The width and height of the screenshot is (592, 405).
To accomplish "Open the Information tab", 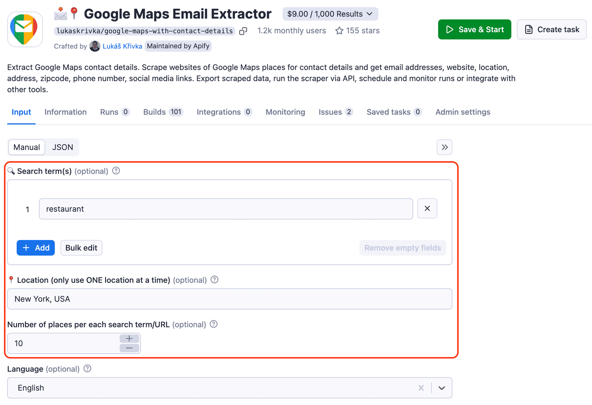I will coord(65,112).
